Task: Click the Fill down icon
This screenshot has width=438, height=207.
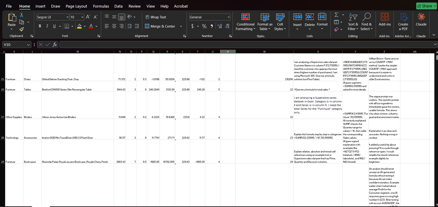Action: [x=337, y=22]
